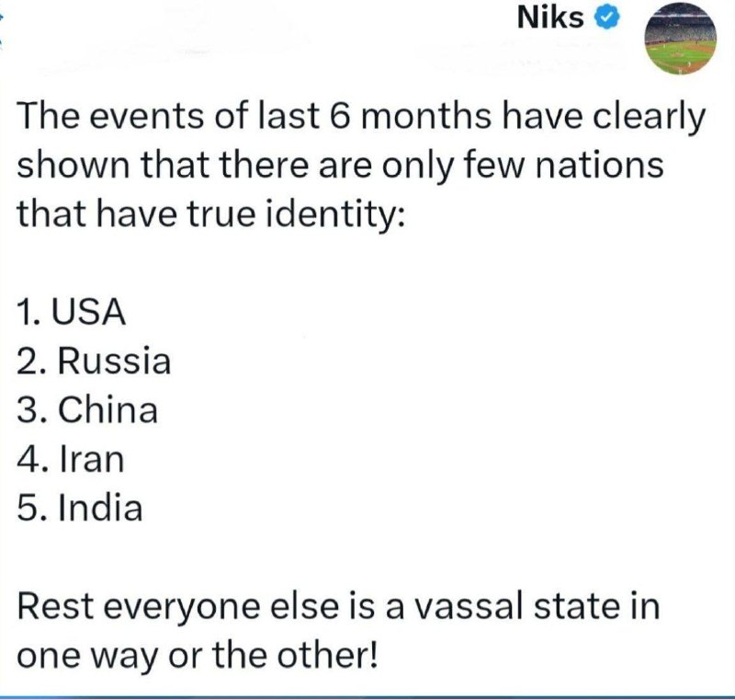The image size is (735, 699).
Task: Select the "5. India" line
Action: click(x=80, y=508)
